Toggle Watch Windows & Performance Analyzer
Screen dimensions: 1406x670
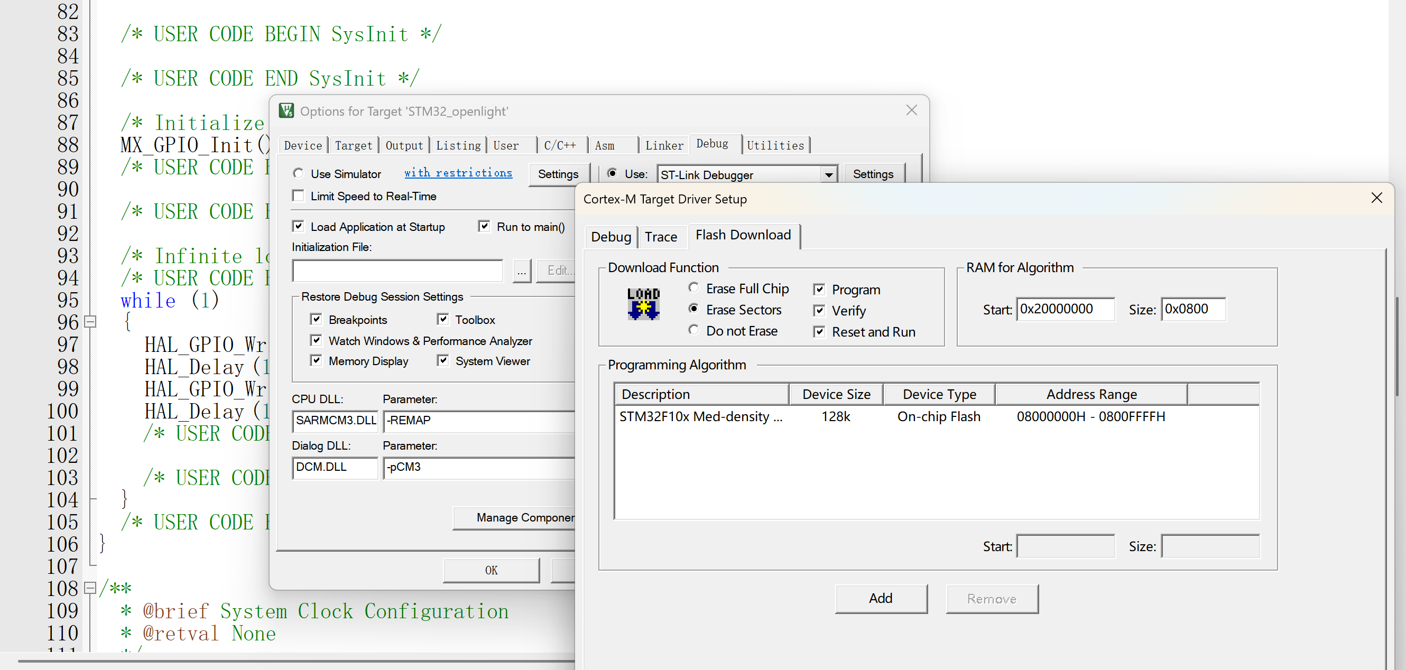click(316, 340)
